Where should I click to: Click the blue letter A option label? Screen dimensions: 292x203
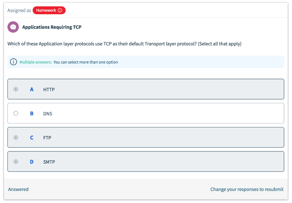pos(32,89)
